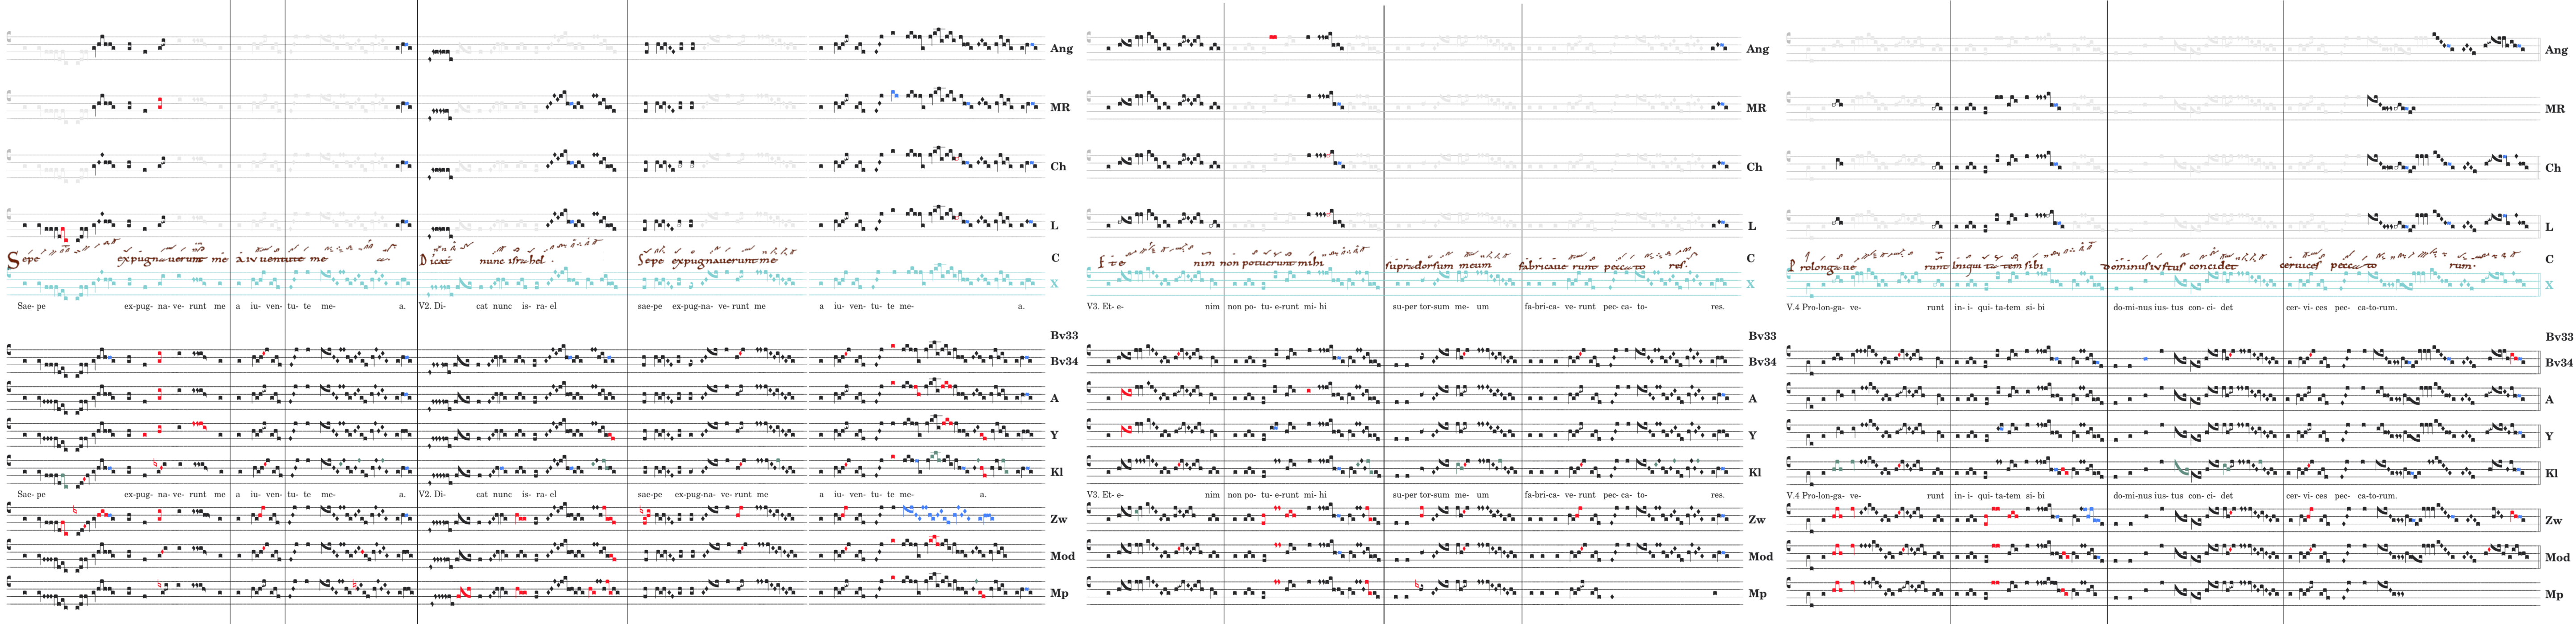The image size is (2576, 624).
Task: Click the 'Ch' label in rightmost panel
Action: (x=2553, y=168)
